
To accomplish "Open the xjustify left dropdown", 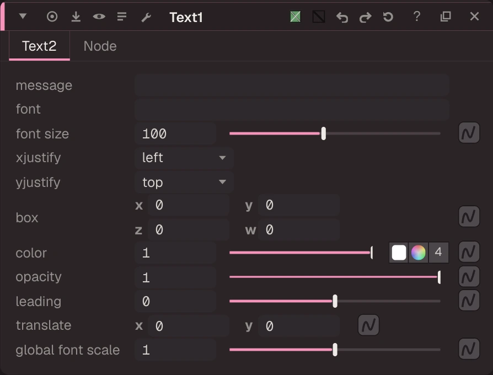I will pyautogui.click(x=184, y=158).
